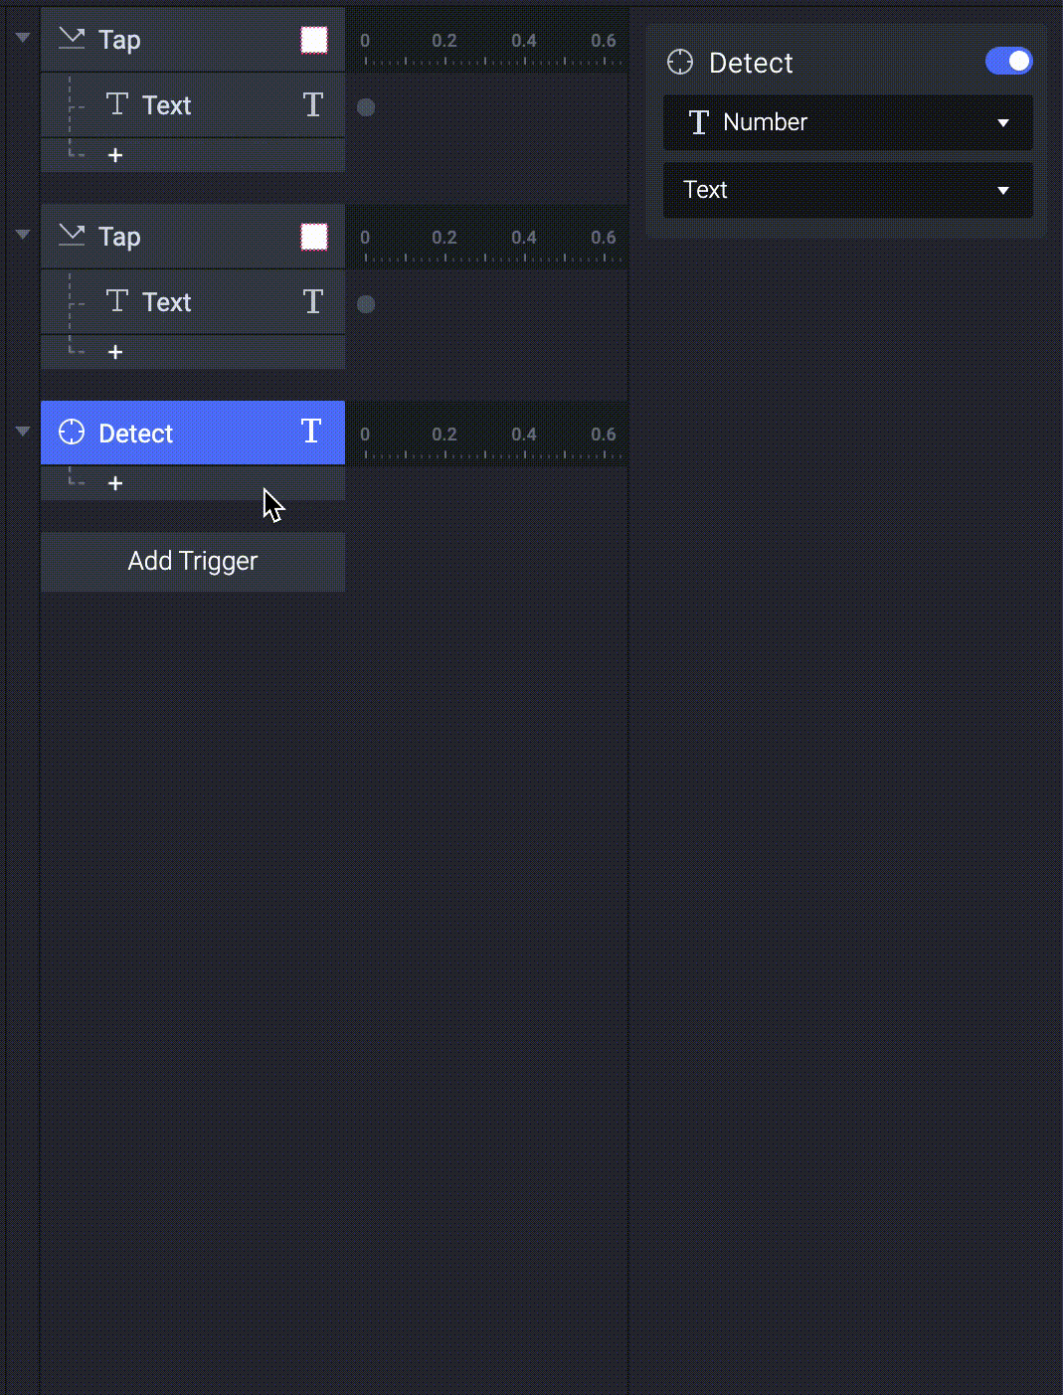
Task: Click the first Text timeline keyframe dot
Action: tap(366, 107)
